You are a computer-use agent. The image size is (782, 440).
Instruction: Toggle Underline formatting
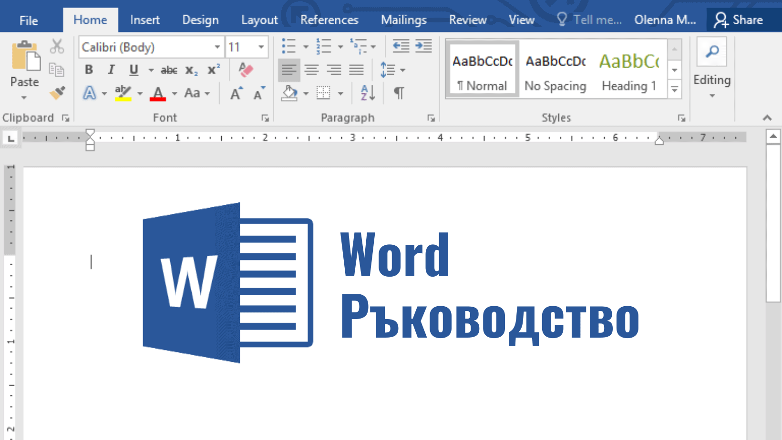tap(134, 70)
